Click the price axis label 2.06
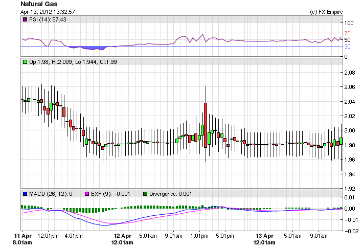The width and height of the screenshot is (363, 249). point(350,87)
